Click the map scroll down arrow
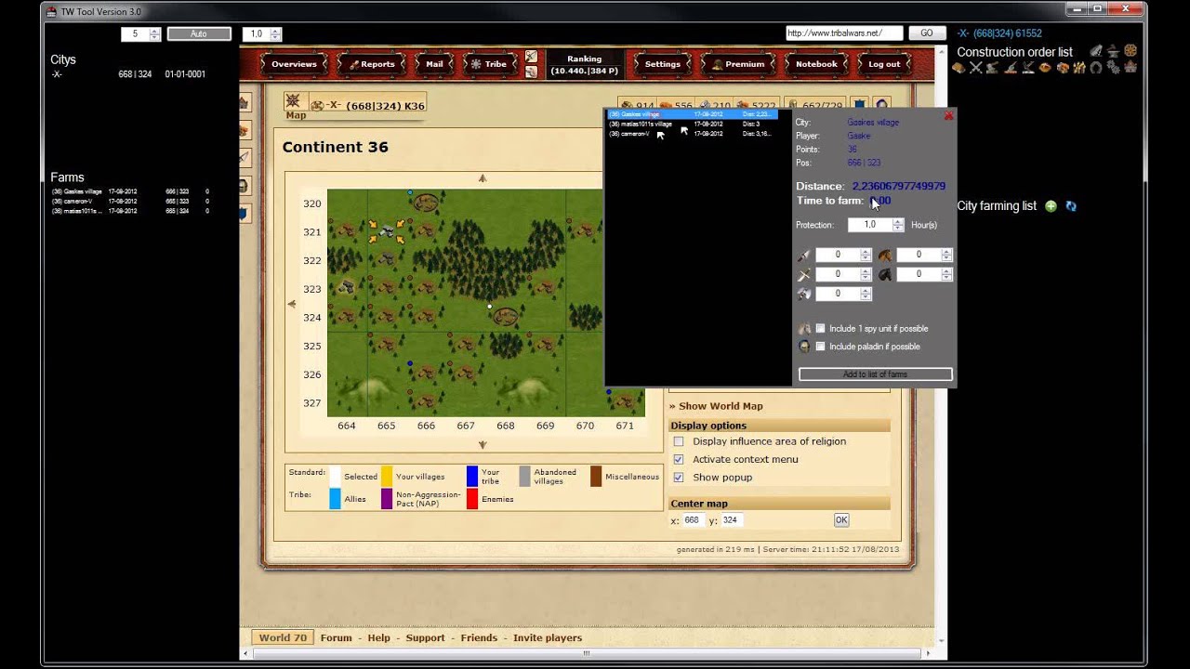This screenshot has height=669, width=1190. coord(482,445)
